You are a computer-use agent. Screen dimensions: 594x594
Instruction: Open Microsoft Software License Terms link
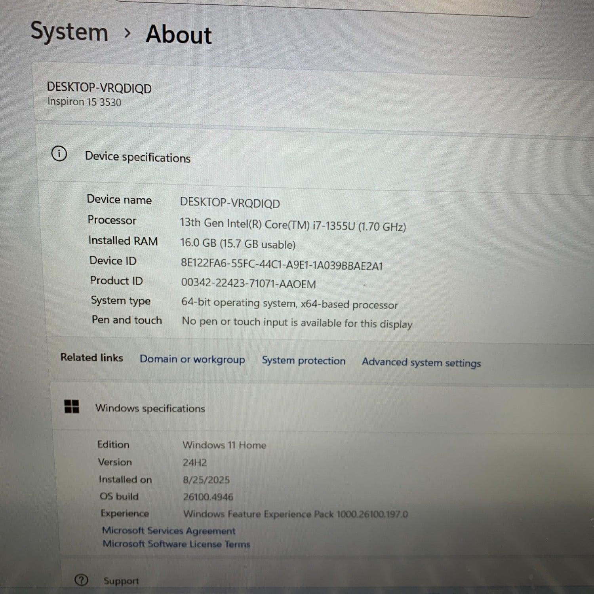coord(176,544)
